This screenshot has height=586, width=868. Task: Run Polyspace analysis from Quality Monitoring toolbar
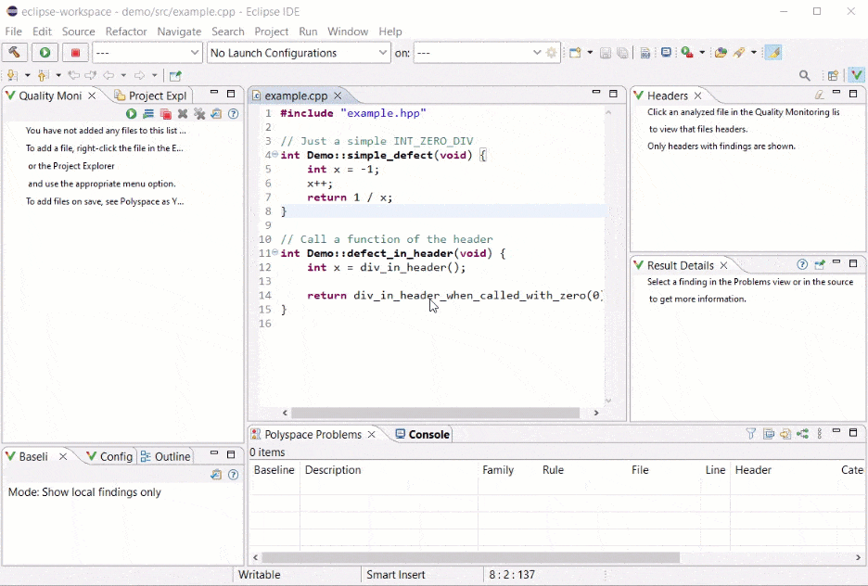132,113
